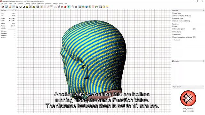Click the tripod figure toolbar icon

point(30,7)
